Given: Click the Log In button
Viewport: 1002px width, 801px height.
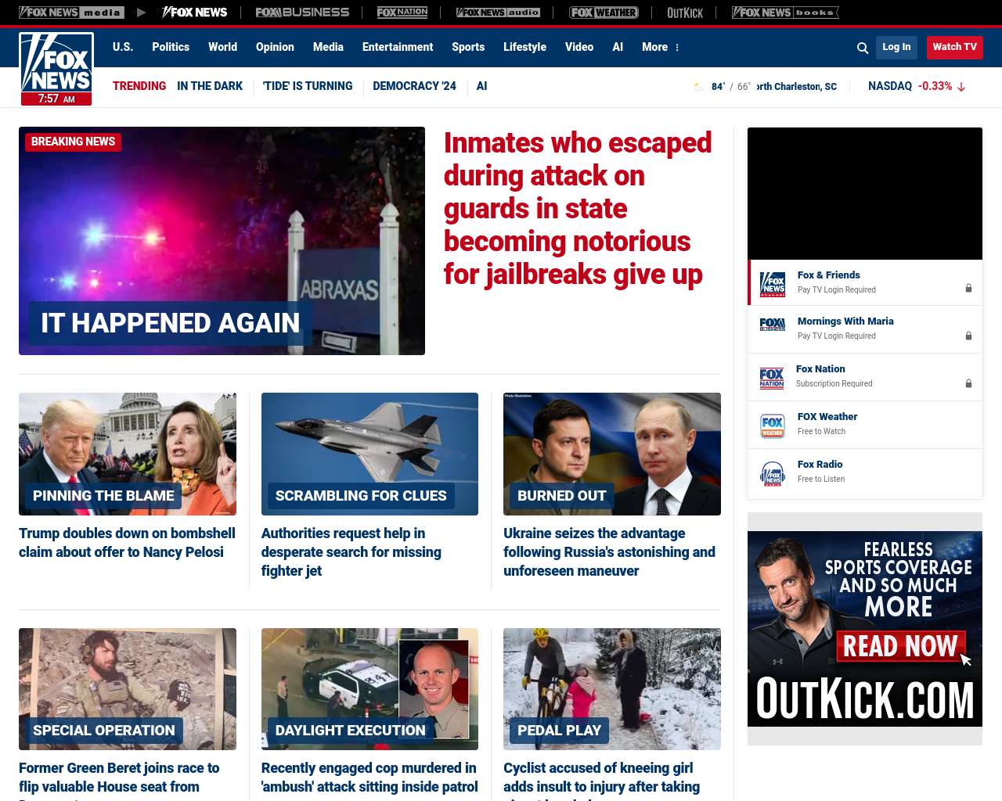Looking at the screenshot, I should (x=896, y=47).
